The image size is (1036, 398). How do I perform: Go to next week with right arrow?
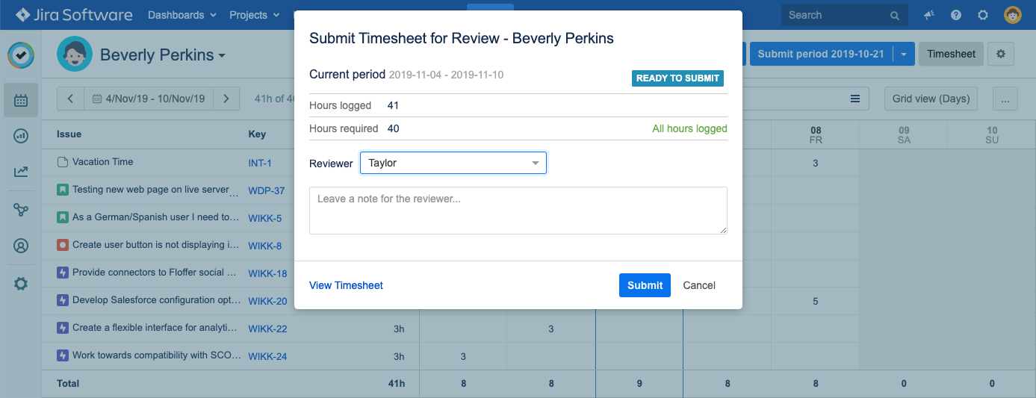point(226,99)
